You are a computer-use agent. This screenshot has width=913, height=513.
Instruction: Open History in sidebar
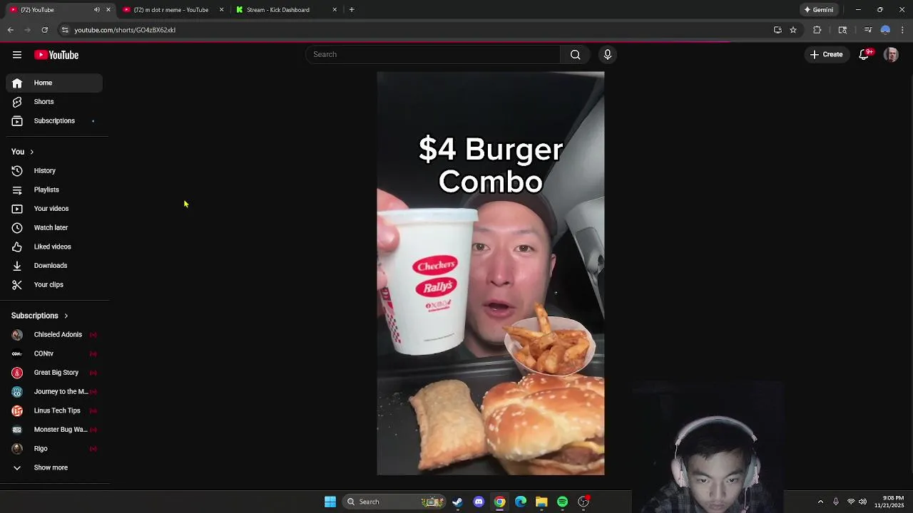click(55, 171)
